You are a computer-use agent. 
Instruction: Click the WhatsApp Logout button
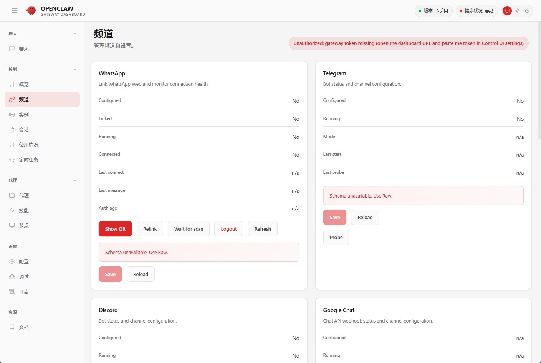coord(228,229)
